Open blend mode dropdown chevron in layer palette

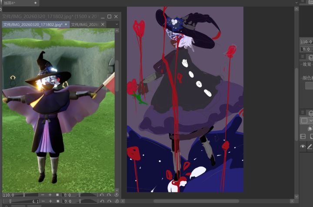click(311, 120)
